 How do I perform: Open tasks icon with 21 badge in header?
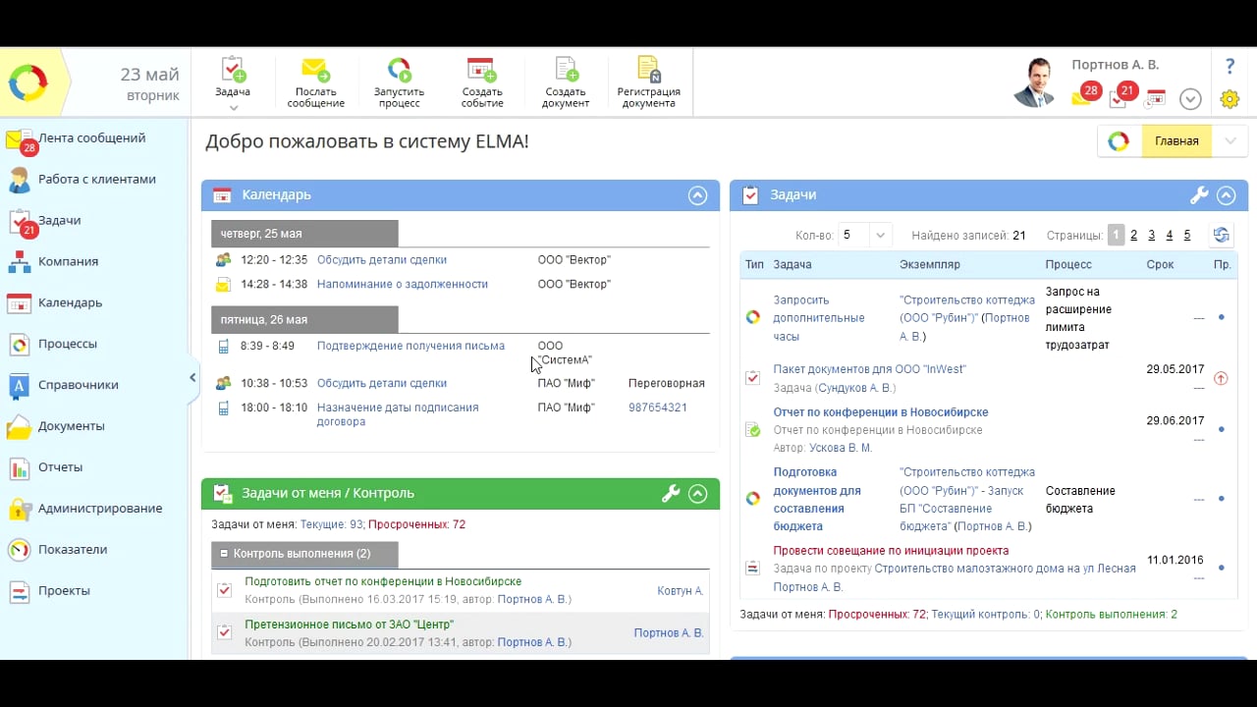click(1122, 95)
